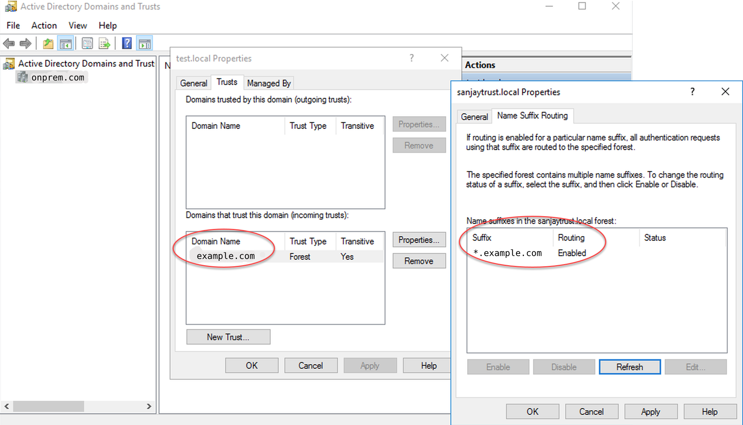Open the Action menu
743x425 pixels.
tap(44, 26)
